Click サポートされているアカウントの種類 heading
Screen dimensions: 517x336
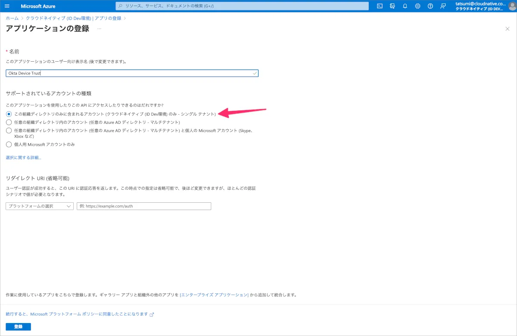(48, 93)
